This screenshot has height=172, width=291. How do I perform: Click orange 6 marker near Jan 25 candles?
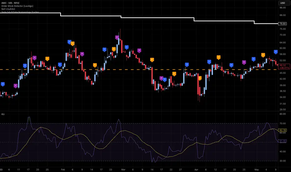[x=47, y=59]
